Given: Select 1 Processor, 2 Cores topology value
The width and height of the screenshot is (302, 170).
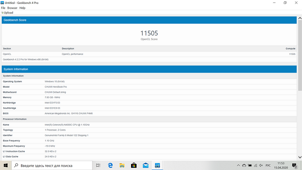Looking at the screenshot, I should tap(55, 130).
